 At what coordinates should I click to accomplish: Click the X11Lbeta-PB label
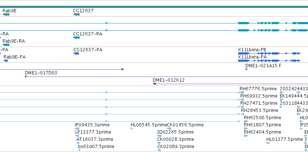tap(252, 50)
